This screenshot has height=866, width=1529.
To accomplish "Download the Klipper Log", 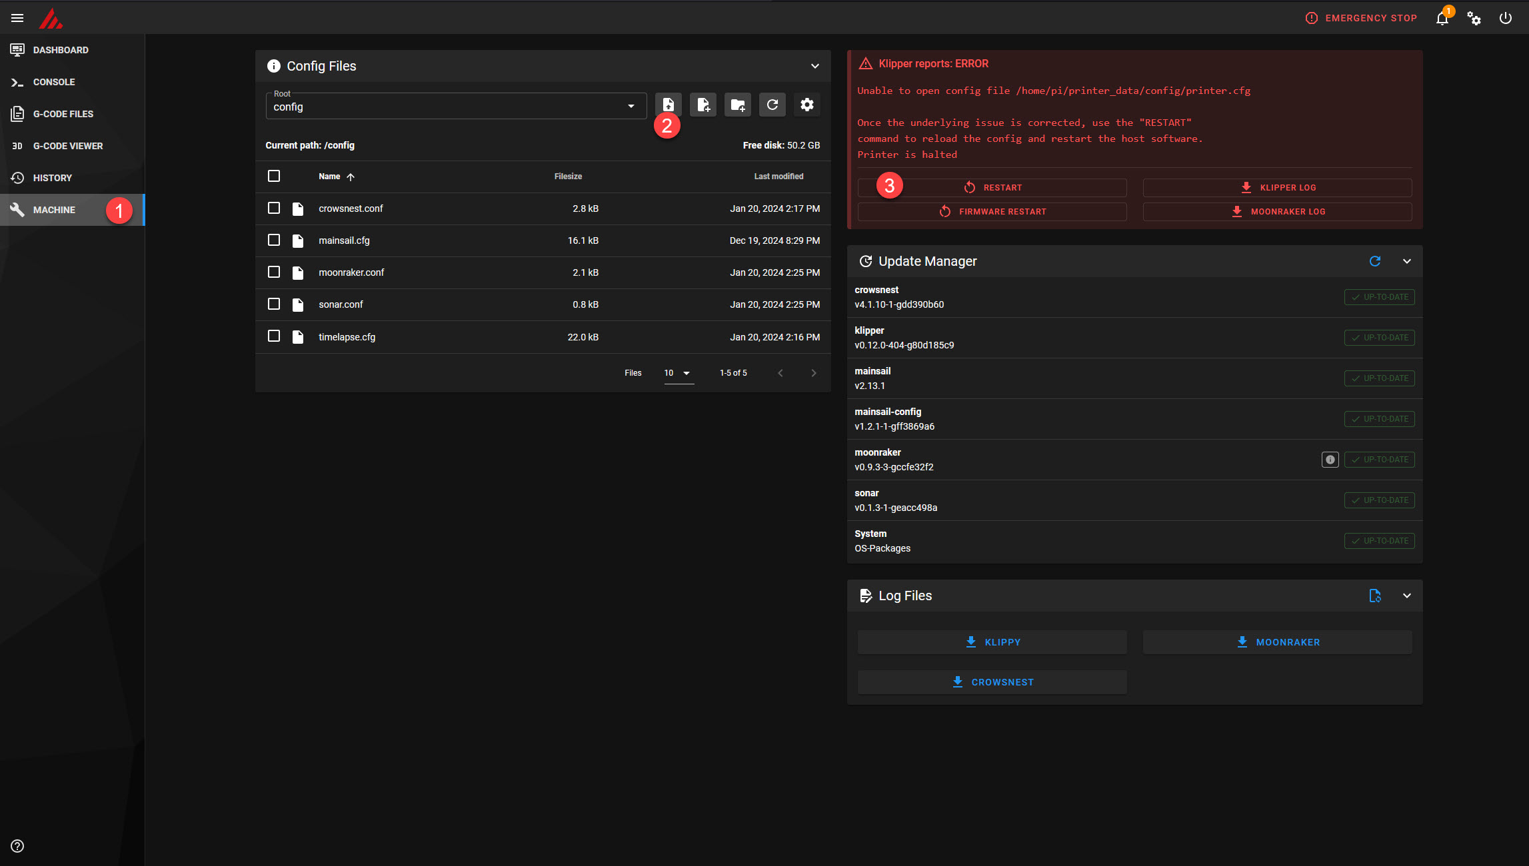I will pyautogui.click(x=1277, y=188).
